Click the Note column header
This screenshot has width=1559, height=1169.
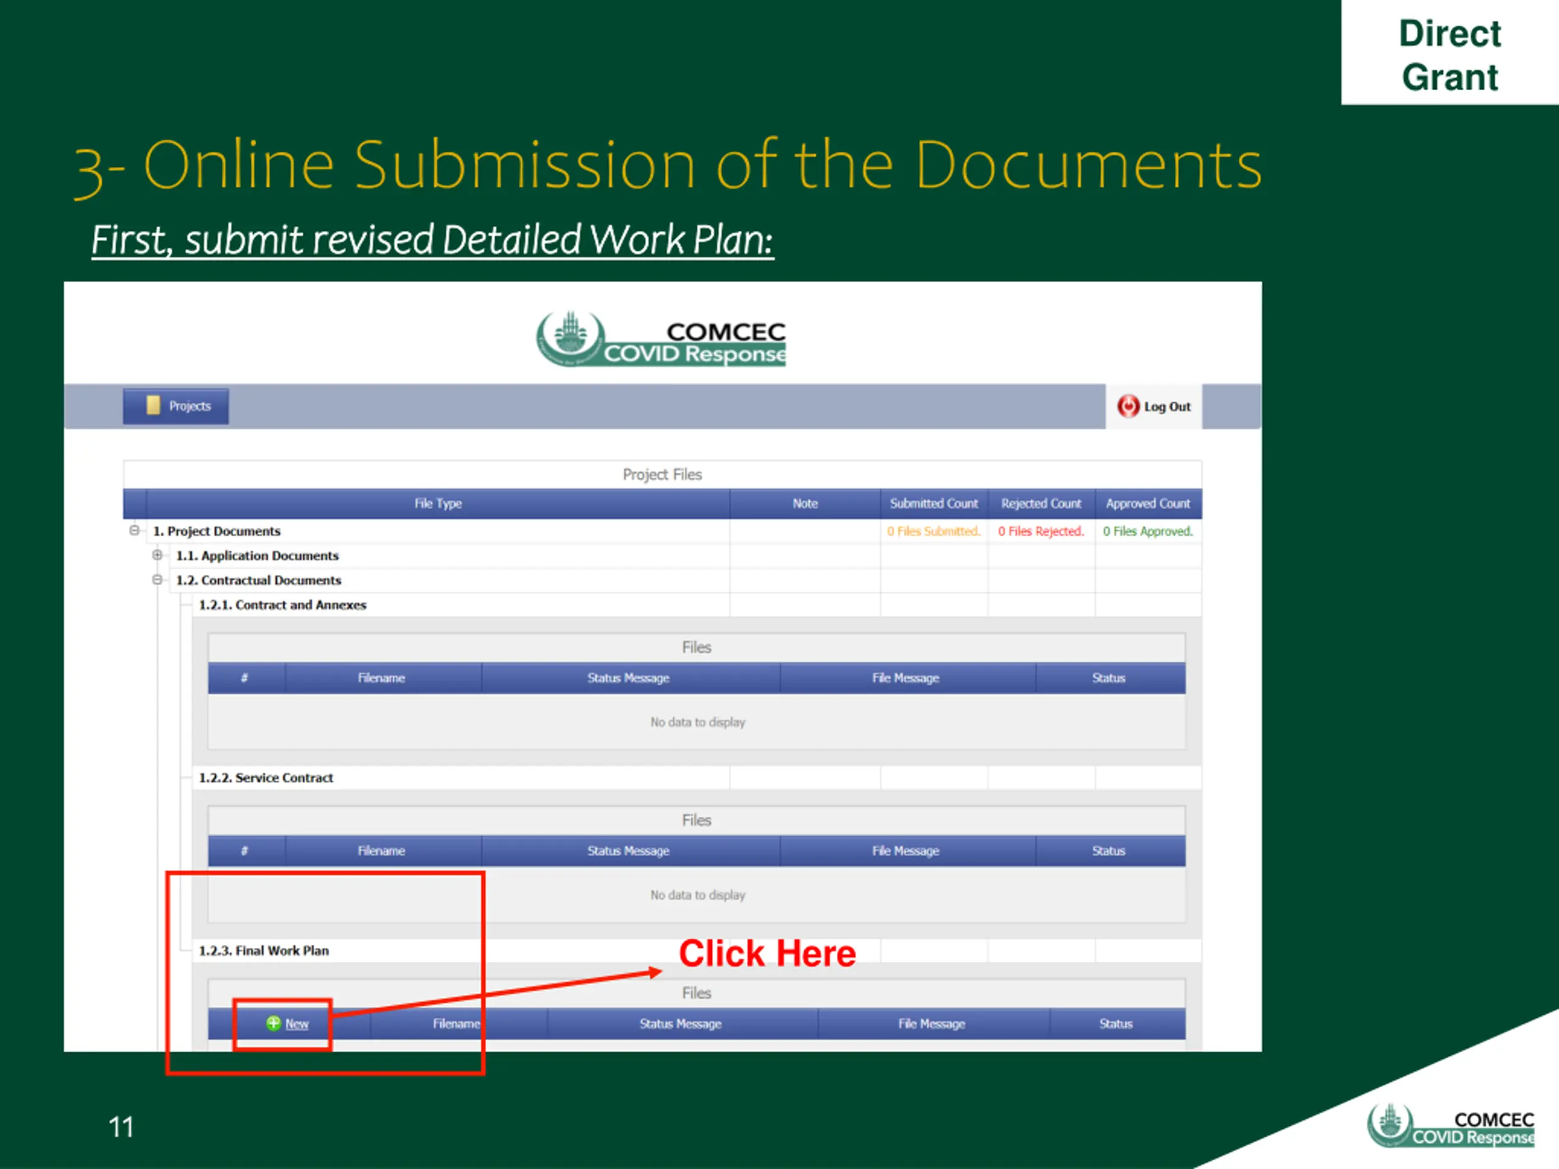(x=805, y=504)
